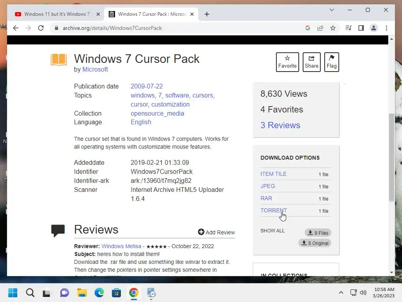Open a new browser tab
The width and height of the screenshot is (402, 302).
(x=207, y=14)
